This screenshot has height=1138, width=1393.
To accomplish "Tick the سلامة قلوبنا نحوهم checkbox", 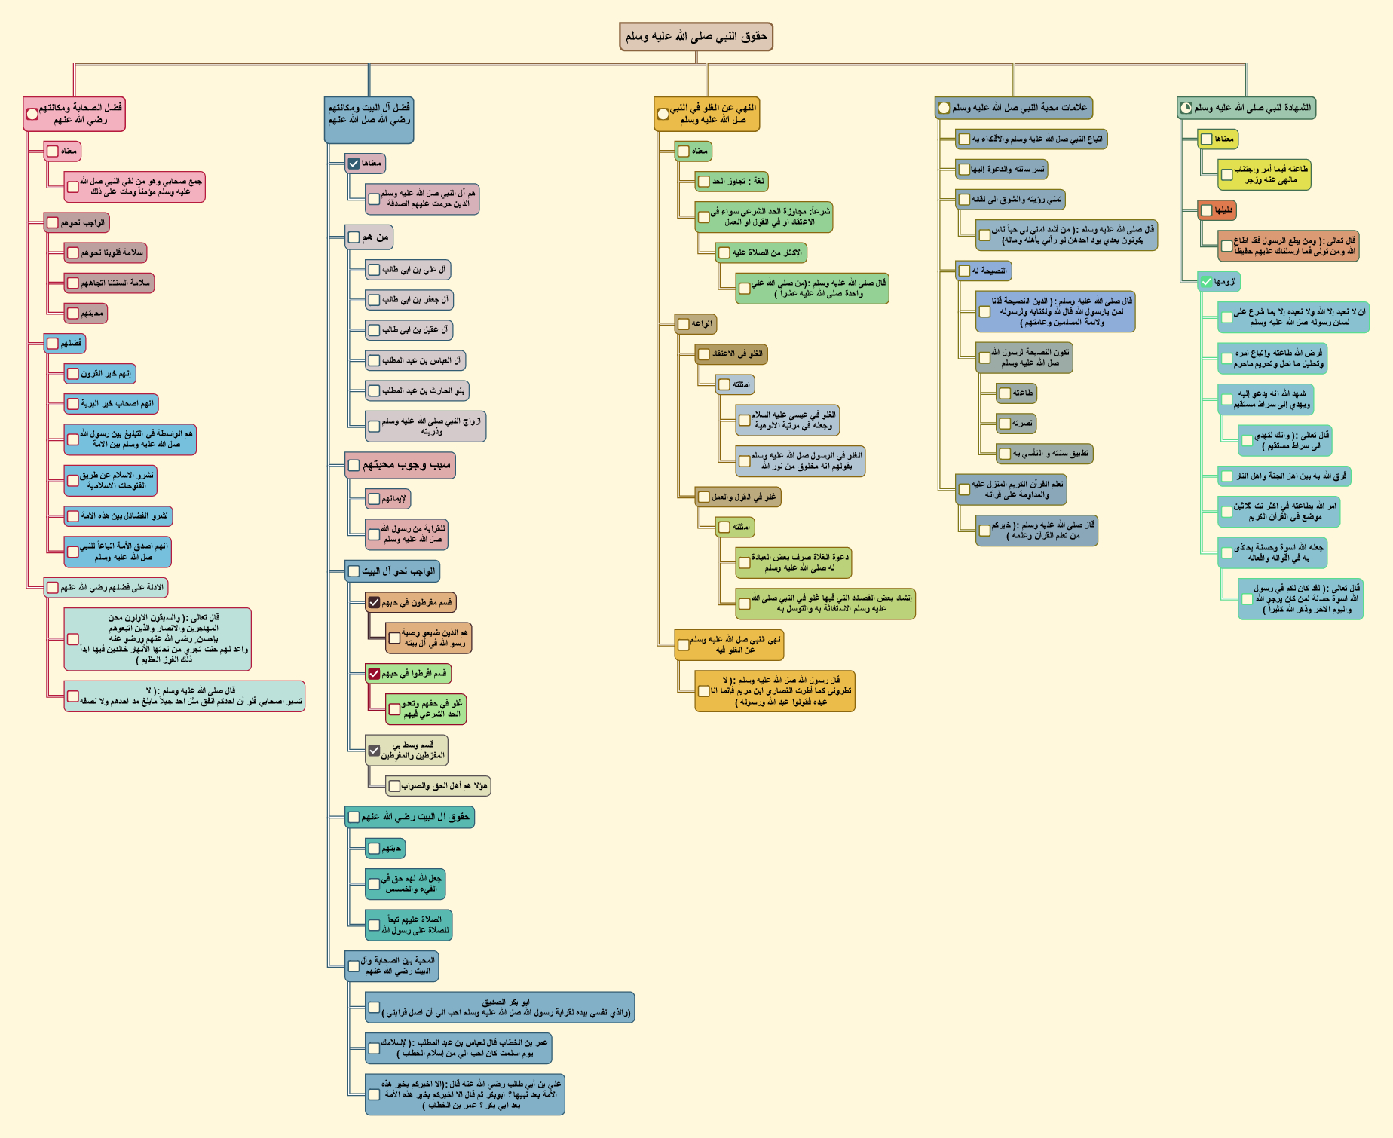I will point(73,253).
